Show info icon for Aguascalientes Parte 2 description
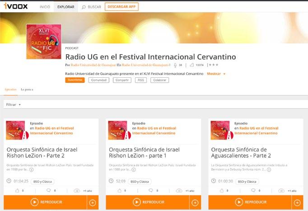Viewport: 308px width, 211px height. point(269,169)
